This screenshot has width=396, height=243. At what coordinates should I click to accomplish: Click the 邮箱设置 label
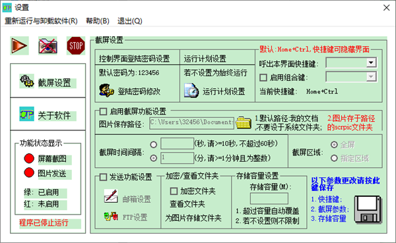[x=137, y=200]
